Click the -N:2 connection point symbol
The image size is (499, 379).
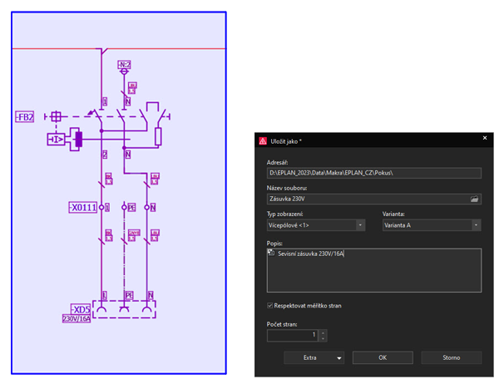(x=125, y=64)
